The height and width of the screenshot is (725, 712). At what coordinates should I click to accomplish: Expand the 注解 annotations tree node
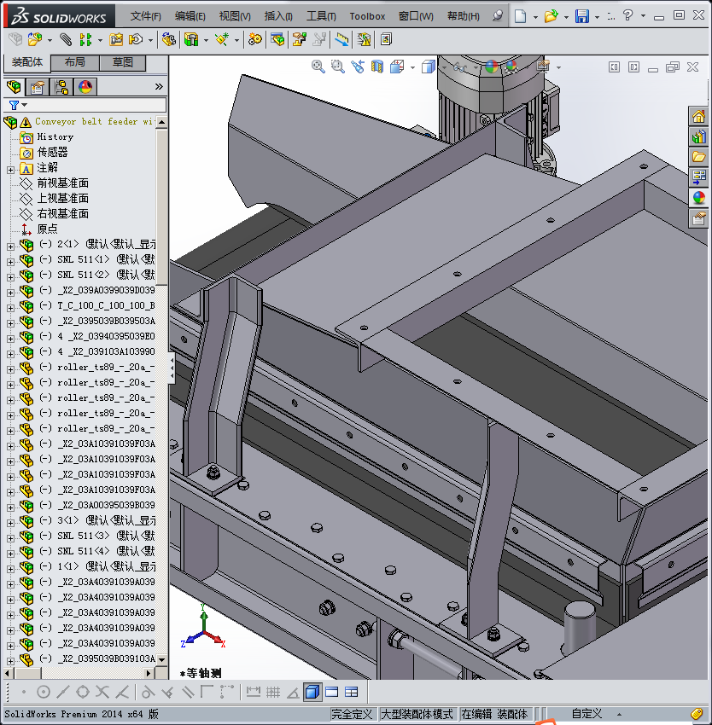10,168
